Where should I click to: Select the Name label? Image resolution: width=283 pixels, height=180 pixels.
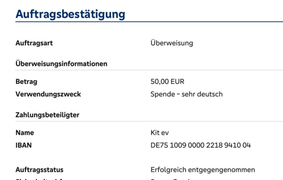point(24,133)
